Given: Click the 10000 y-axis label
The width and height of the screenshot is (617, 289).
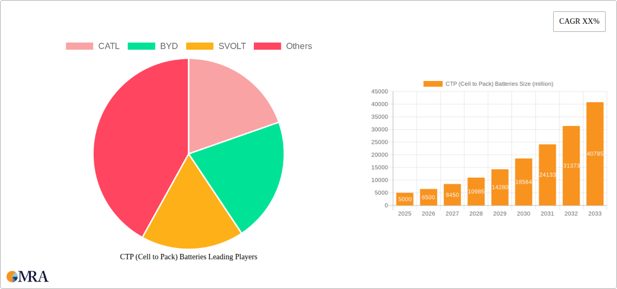Looking at the screenshot, I should click(x=380, y=180).
